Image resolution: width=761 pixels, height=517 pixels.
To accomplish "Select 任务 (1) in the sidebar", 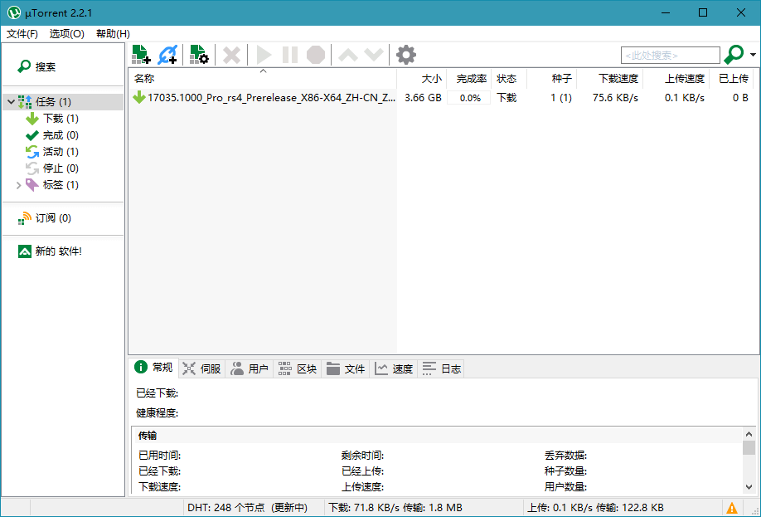I will click(x=53, y=102).
